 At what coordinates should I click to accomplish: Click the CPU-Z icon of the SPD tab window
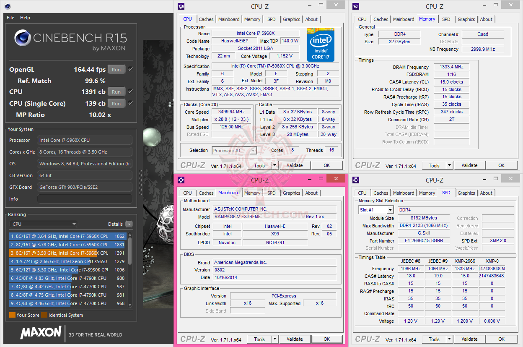pos(355,180)
